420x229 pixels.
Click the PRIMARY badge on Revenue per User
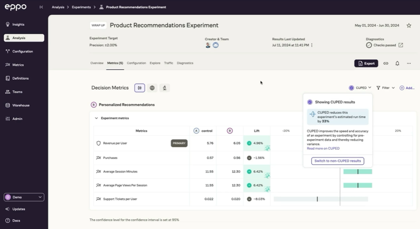tap(179, 143)
